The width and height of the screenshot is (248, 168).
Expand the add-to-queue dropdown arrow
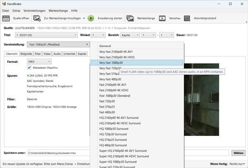click(x=84, y=18)
